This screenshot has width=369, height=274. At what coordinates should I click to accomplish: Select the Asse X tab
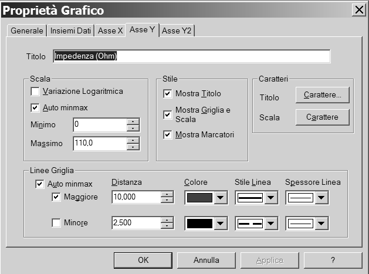pyautogui.click(x=110, y=31)
